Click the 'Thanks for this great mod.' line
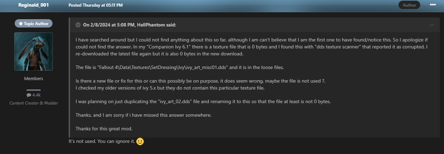 (x=104, y=129)
